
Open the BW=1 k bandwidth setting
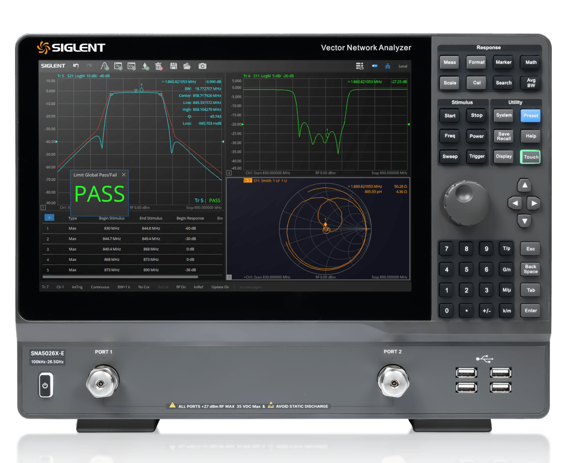123,287
